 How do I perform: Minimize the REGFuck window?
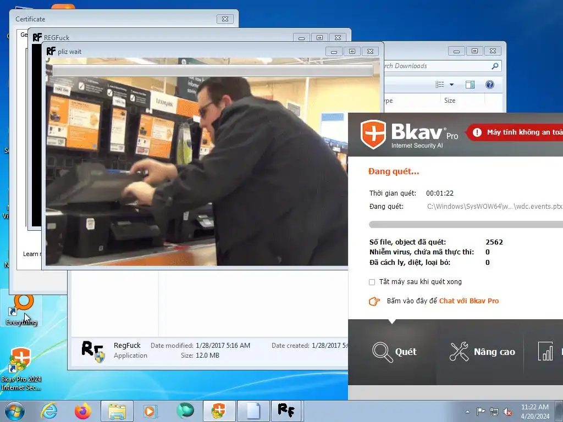pyautogui.click(x=302, y=37)
